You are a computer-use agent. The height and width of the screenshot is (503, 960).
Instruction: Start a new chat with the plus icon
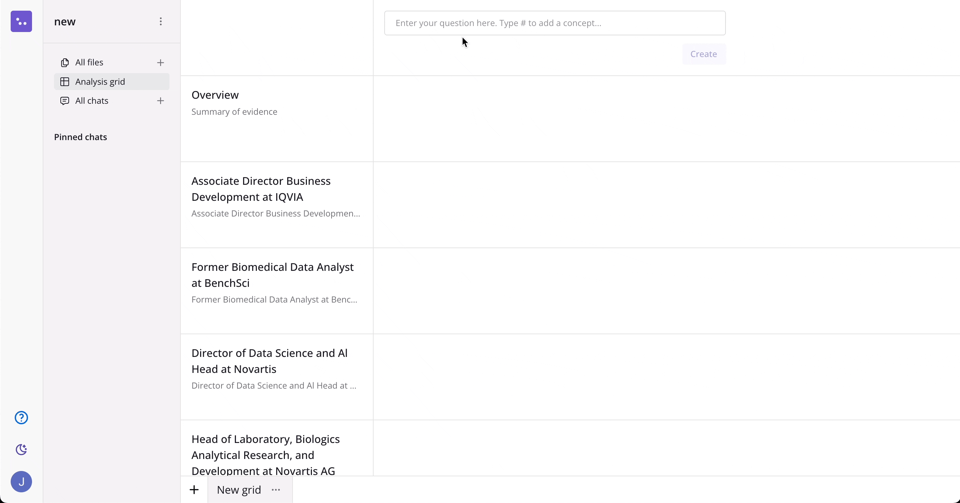pyautogui.click(x=161, y=101)
